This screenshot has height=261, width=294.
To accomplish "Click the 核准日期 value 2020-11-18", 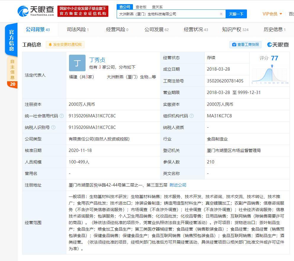I will (80, 150).
